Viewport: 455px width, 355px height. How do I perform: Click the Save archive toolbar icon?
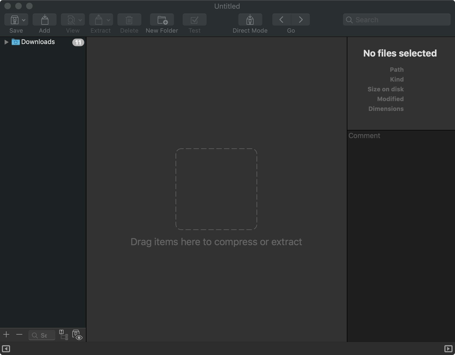coord(14,20)
